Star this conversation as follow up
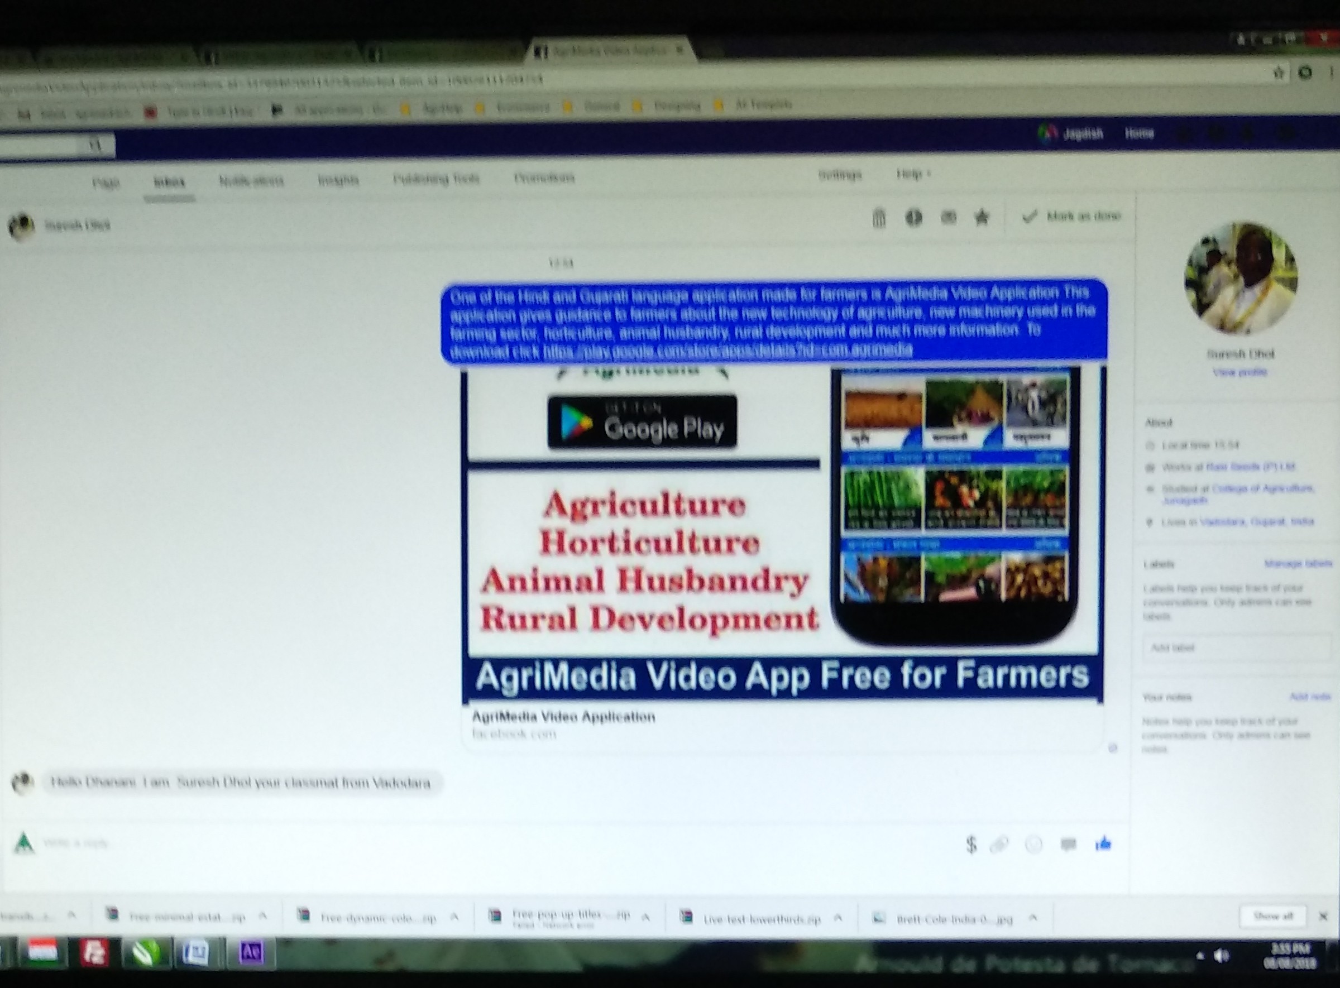This screenshot has width=1340, height=988. (982, 217)
